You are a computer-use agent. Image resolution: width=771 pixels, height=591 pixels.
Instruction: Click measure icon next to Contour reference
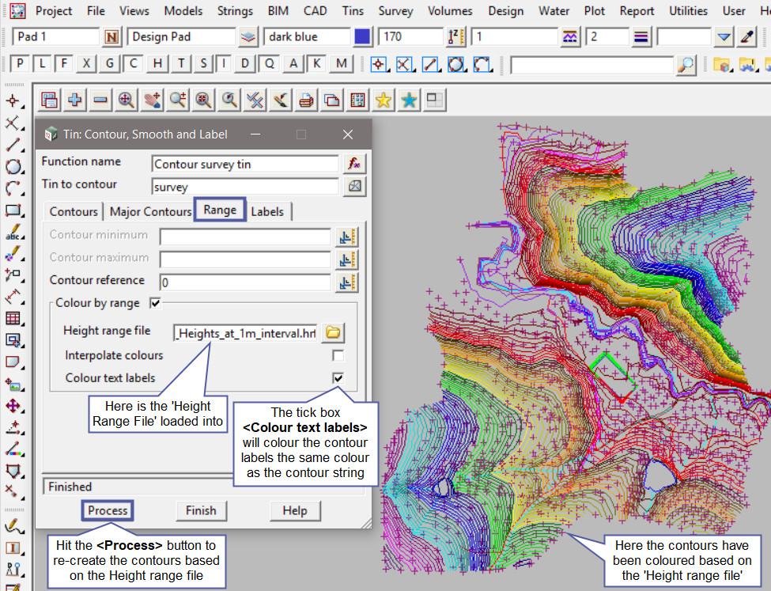coord(346,282)
